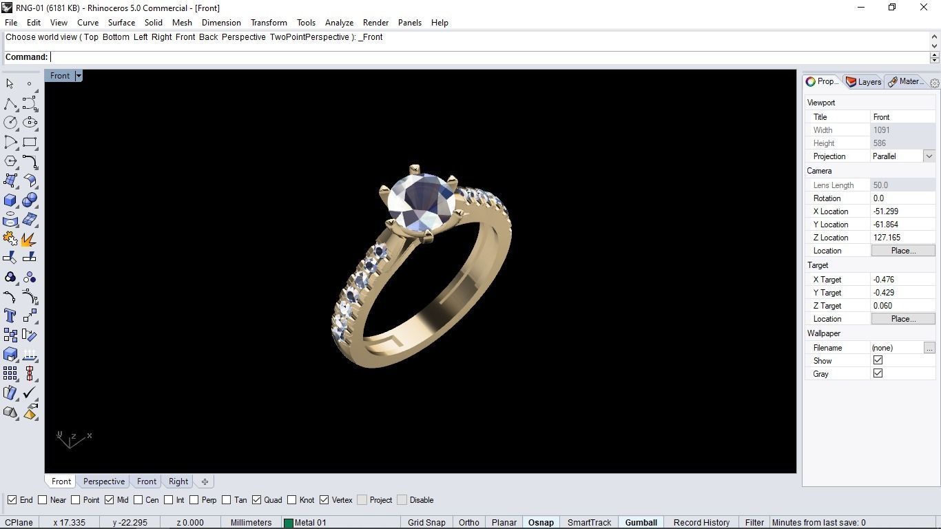941x529 pixels.
Task: Edit the camera Rotation value field
Action: [903, 198]
